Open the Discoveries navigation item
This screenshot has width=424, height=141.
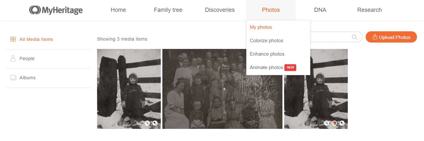coord(220,10)
